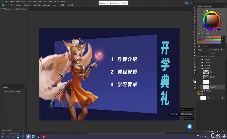Image resolution: width=227 pixels, height=139 pixels.
Task: Toggle visibility of the 0 group (orange eye)
Action: pyautogui.click(x=198, y=94)
